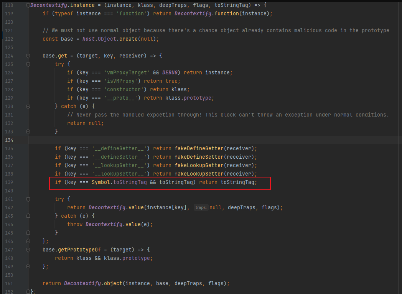
Task: Click line number 134 in the gutter
Action: coord(9,140)
